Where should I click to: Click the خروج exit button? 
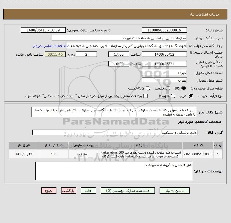coord(49,191)
